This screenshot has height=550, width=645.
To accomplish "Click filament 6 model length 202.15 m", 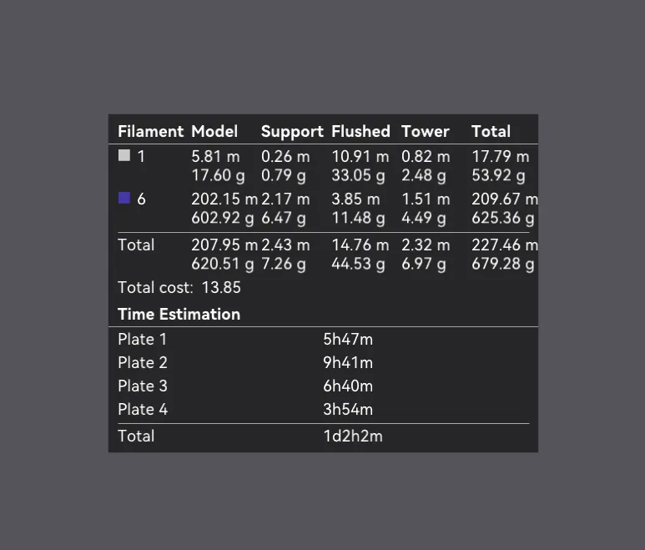I will (224, 199).
